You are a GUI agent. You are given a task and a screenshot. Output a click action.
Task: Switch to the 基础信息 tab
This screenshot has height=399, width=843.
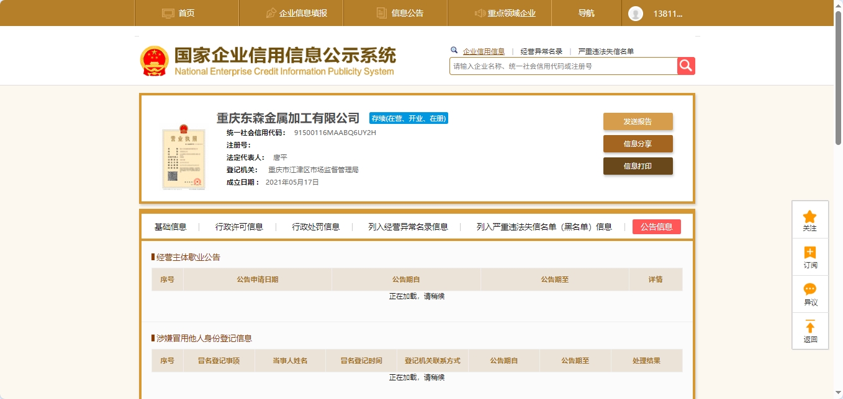pyautogui.click(x=170, y=227)
